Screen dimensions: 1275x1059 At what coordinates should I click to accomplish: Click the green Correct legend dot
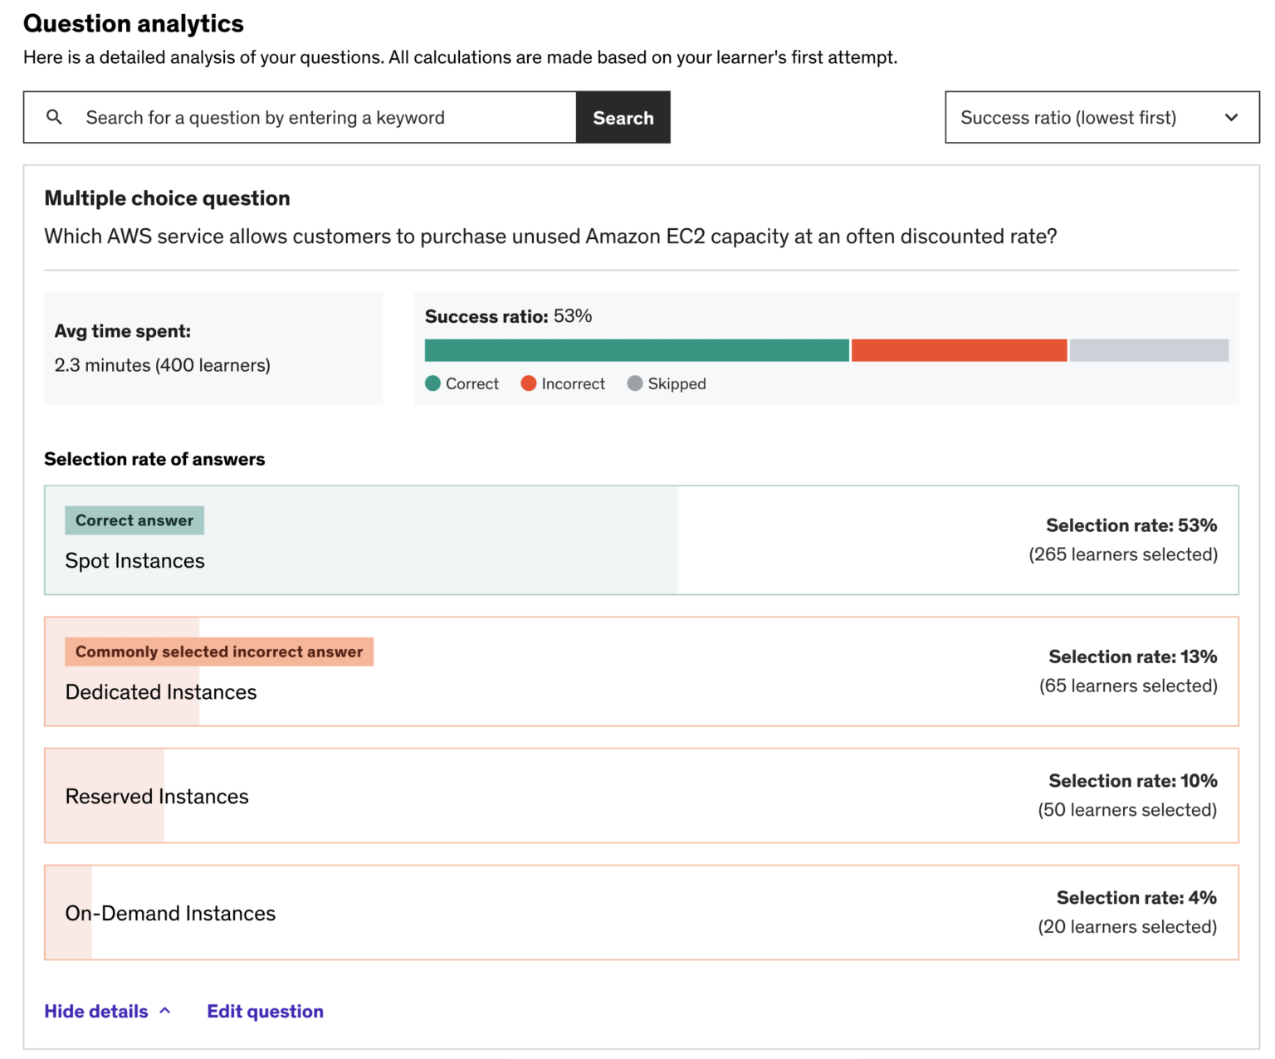[432, 383]
